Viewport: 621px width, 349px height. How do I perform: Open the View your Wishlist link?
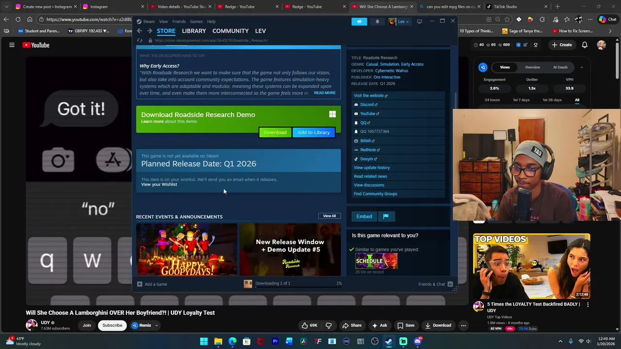(x=159, y=184)
